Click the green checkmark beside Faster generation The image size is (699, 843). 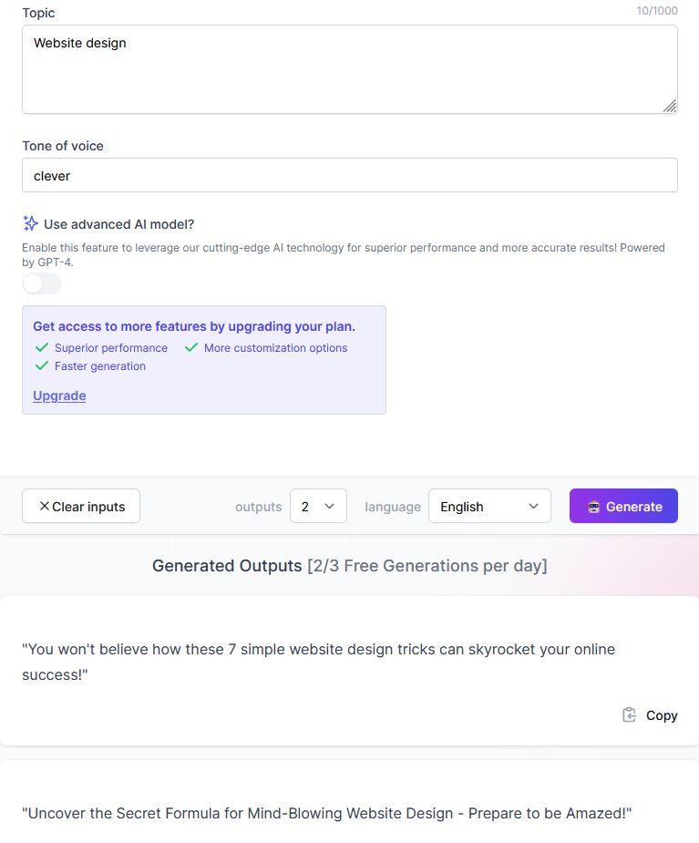click(41, 365)
